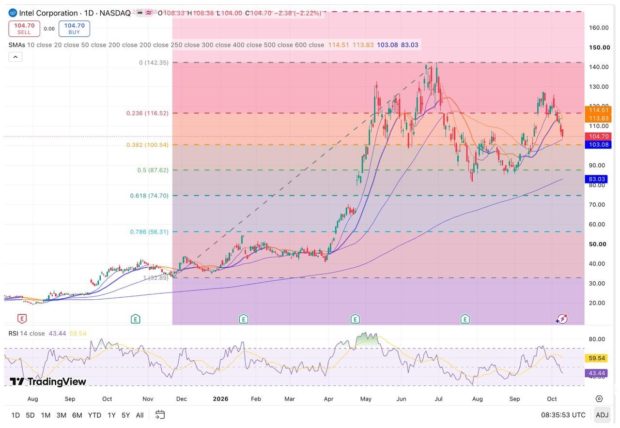Toggle the ADJ adjusted-data button
Screen dimensions: 620x428
tap(602, 415)
